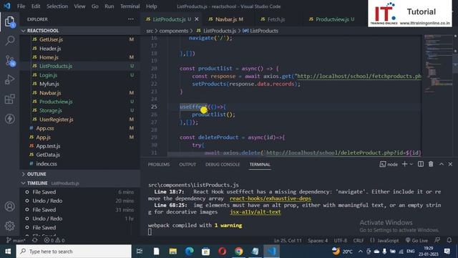Click components in the breadcrumb path
The width and height of the screenshot is (458, 258).
(173, 31)
